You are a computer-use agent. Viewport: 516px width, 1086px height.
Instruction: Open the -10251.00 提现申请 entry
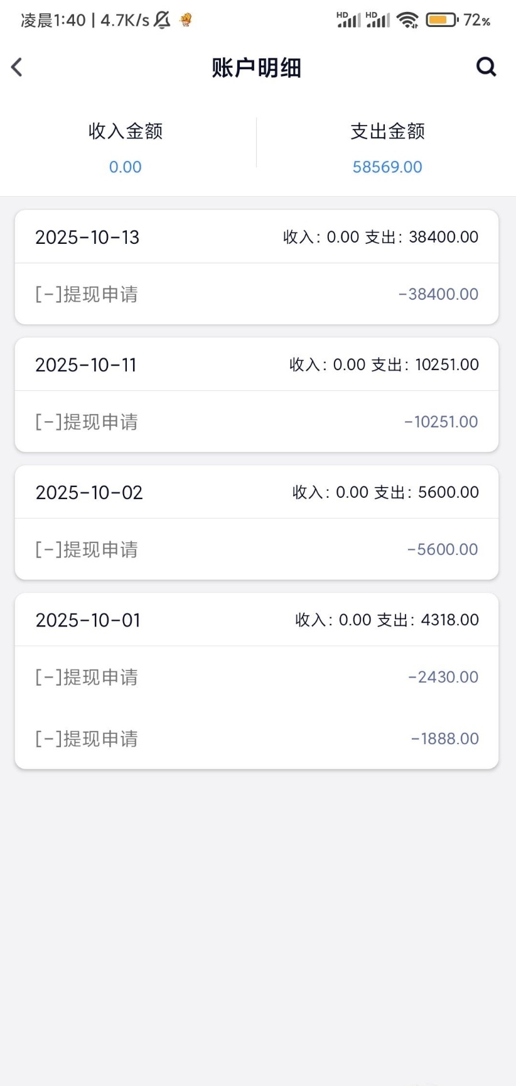(x=257, y=422)
